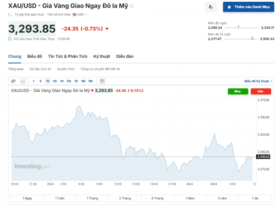Select the 5 năm time range

[223, 198]
